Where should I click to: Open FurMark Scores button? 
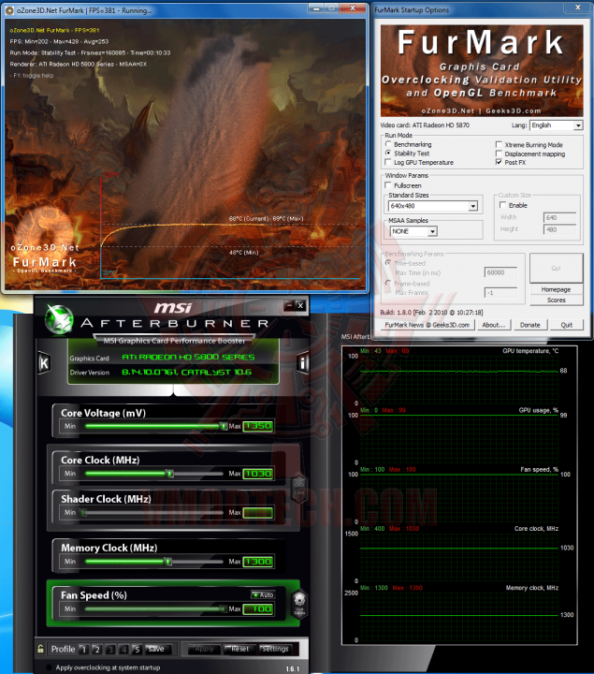tap(557, 300)
